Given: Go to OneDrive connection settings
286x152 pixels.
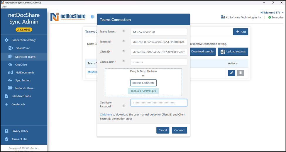Looking at the screenshot, I should 24,65.
